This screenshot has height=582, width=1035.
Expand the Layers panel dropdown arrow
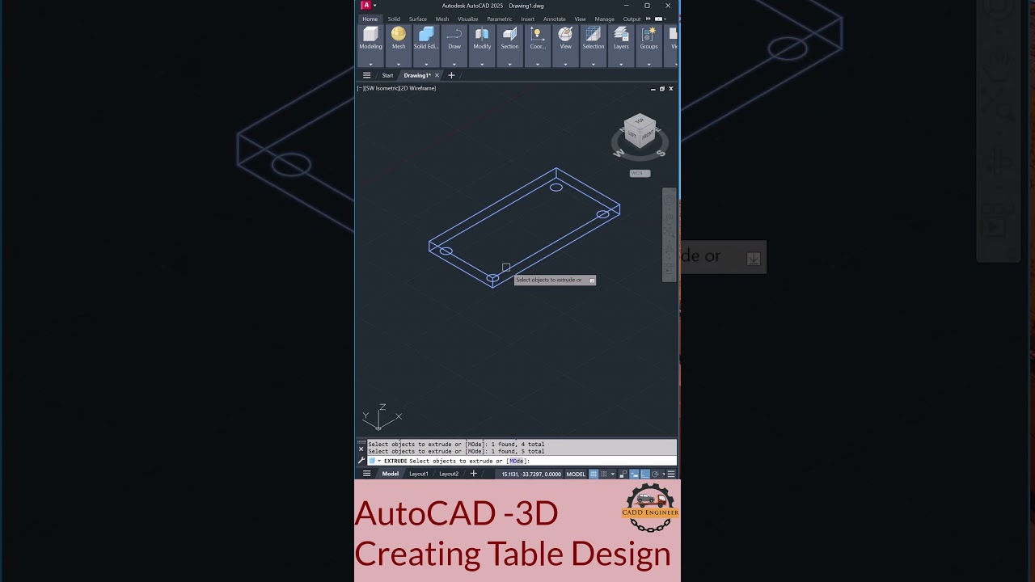(621, 63)
